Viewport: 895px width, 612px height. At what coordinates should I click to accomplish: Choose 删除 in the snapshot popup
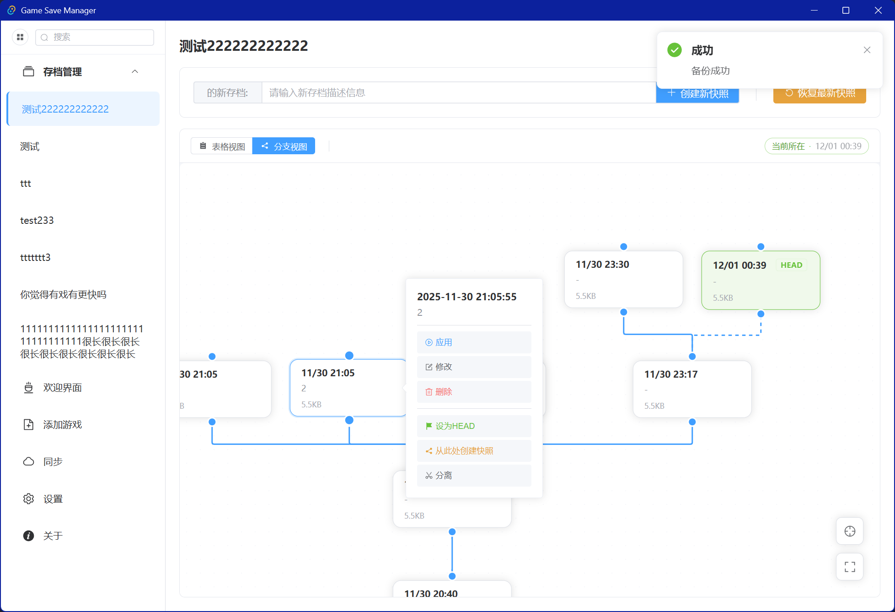(x=474, y=391)
